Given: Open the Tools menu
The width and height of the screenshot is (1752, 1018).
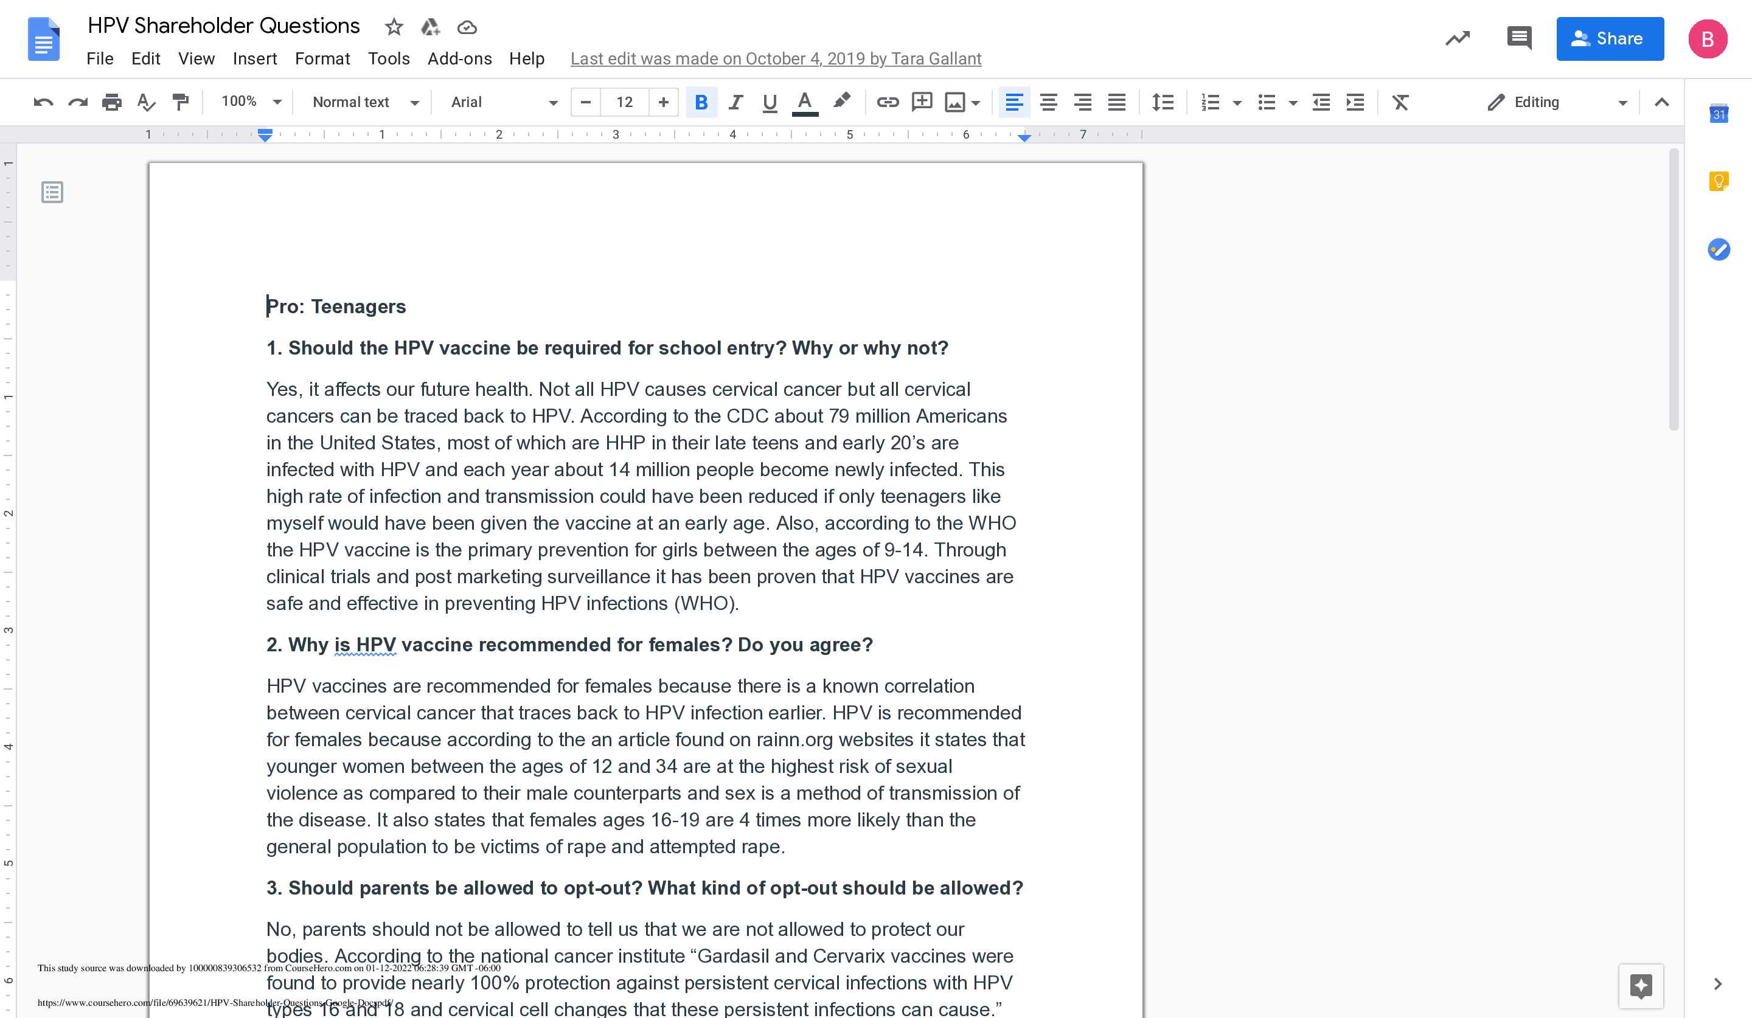Looking at the screenshot, I should tap(389, 58).
